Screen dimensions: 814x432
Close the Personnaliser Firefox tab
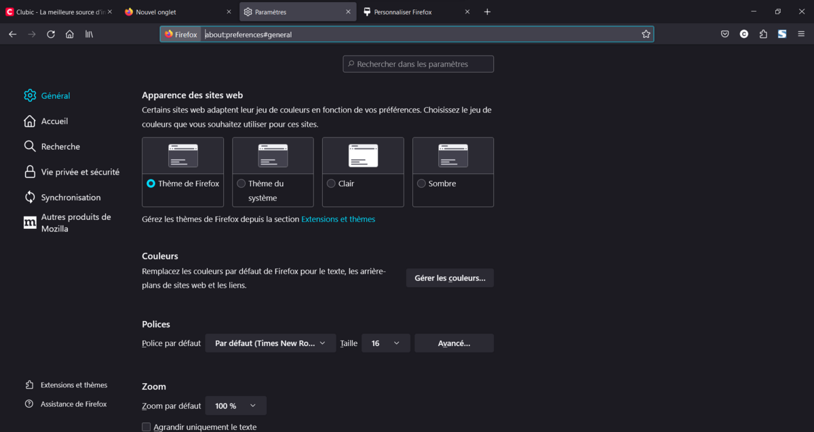[x=467, y=12]
